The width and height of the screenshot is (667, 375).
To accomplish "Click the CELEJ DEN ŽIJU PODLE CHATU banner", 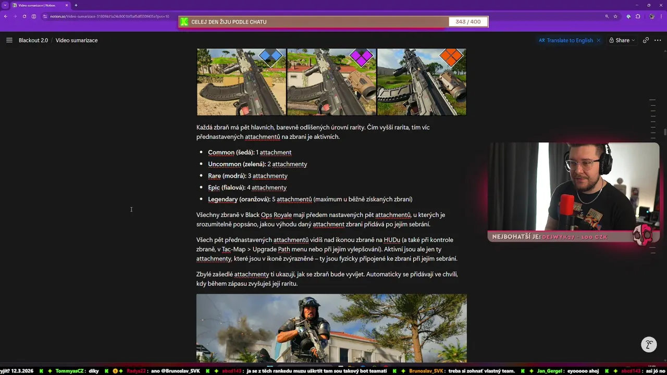I will coord(333,22).
